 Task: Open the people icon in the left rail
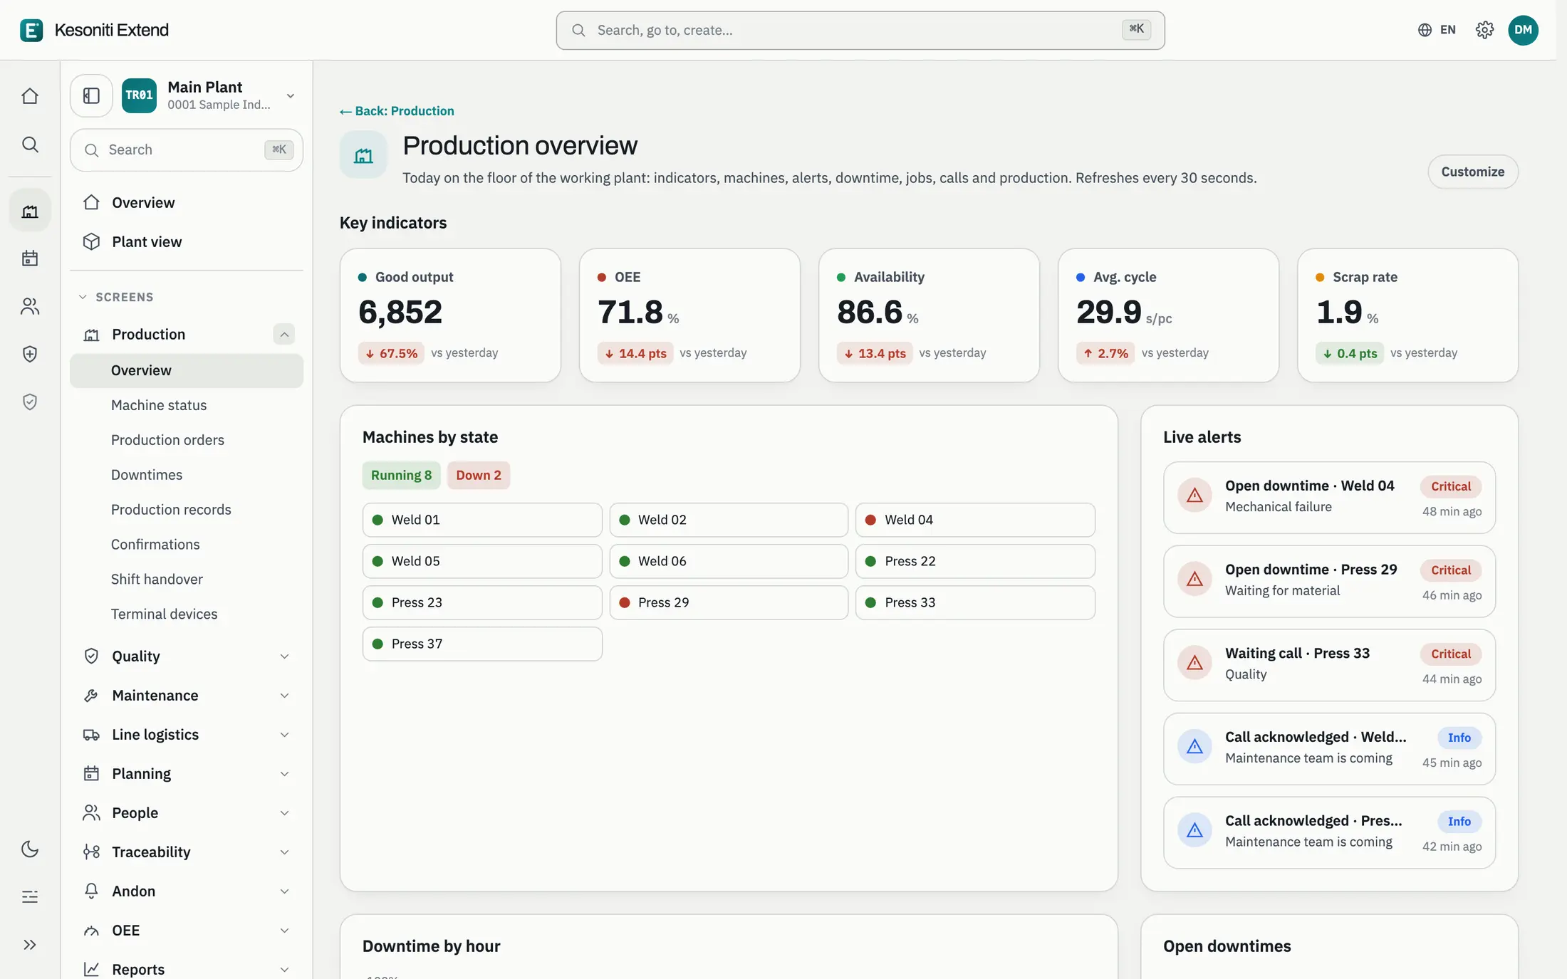pyautogui.click(x=30, y=306)
